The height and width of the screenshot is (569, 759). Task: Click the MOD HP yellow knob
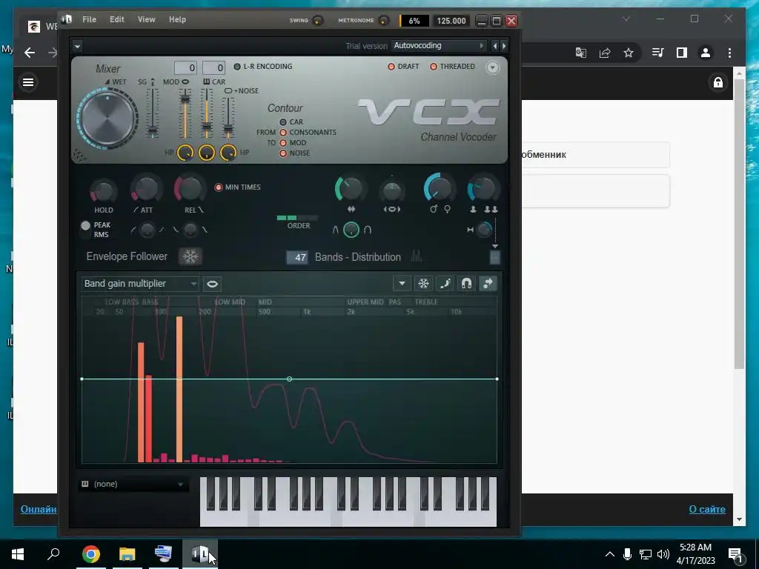click(185, 153)
